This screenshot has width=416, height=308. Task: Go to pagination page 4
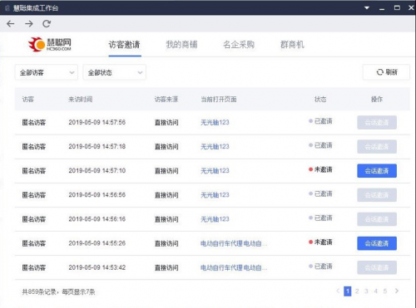point(376,291)
